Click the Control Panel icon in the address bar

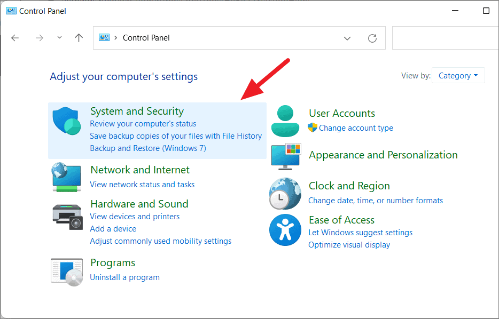[104, 37]
